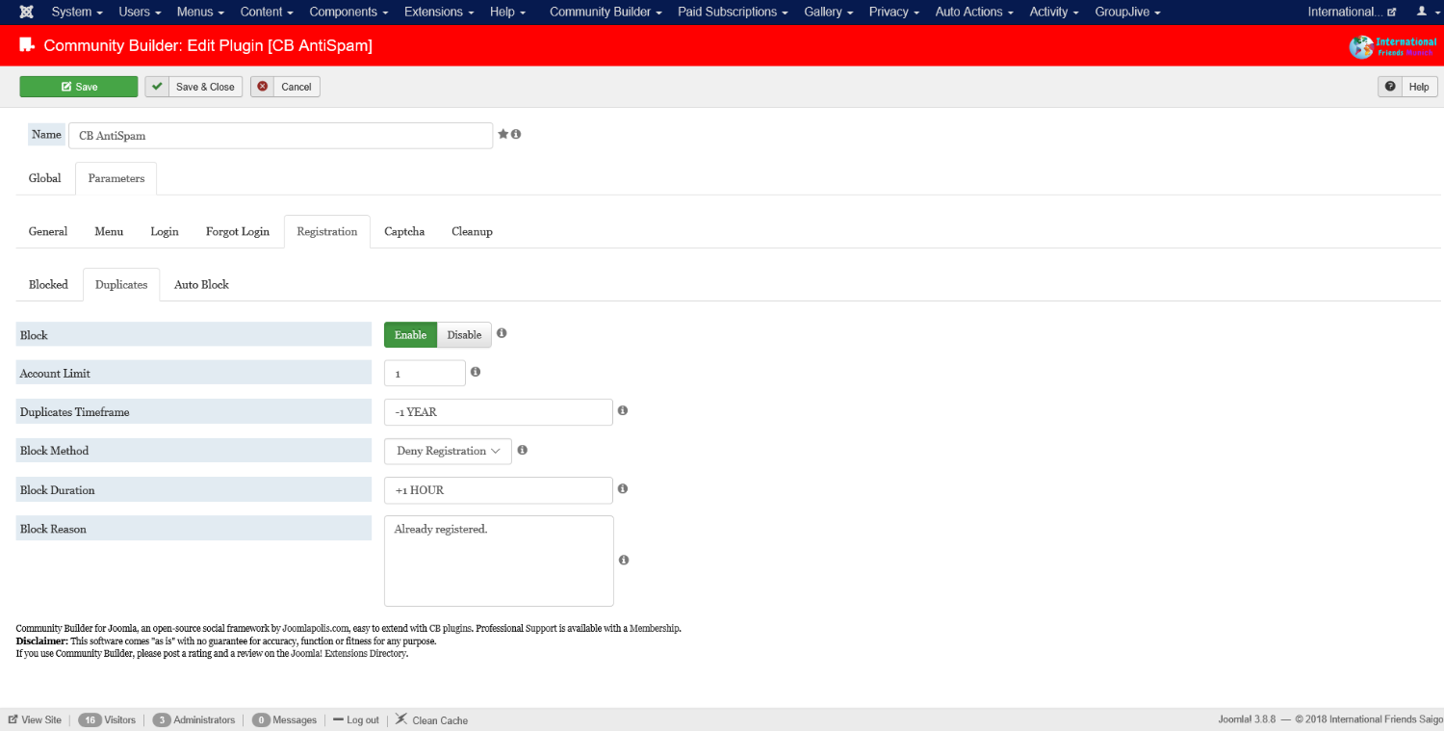Disable the Block option

464,334
